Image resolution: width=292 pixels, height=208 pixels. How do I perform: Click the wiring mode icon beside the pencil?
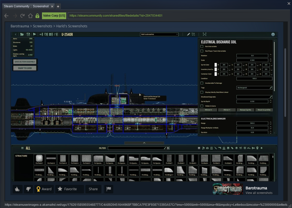tap(193, 34)
